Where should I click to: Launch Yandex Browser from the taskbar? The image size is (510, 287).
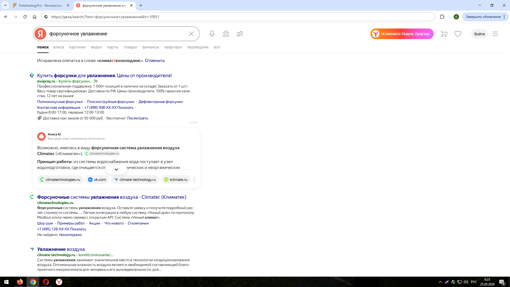pos(59,282)
